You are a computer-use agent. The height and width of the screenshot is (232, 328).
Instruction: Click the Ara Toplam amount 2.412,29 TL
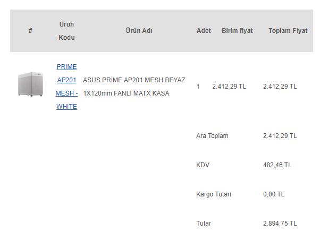click(x=280, y=136)
